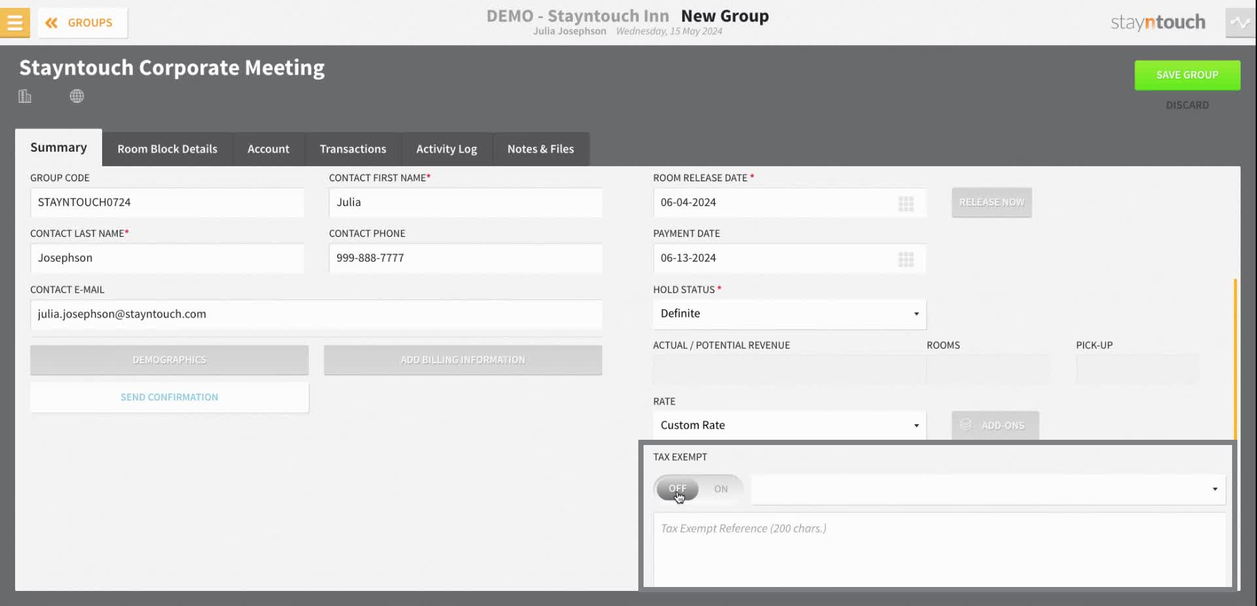Click Send Confirmation
This screenshot has width=1257, height=606.
click(x=170, y=397)
